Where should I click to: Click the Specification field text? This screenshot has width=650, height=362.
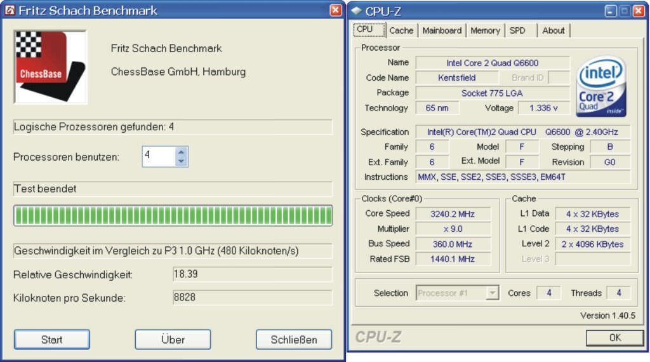(523, 132)
